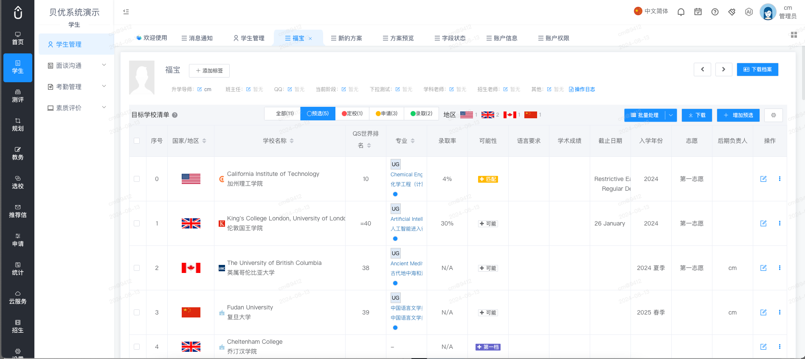Open the 批量处理 dropdown arrow
805x359 pixels.
pos(671,115)
